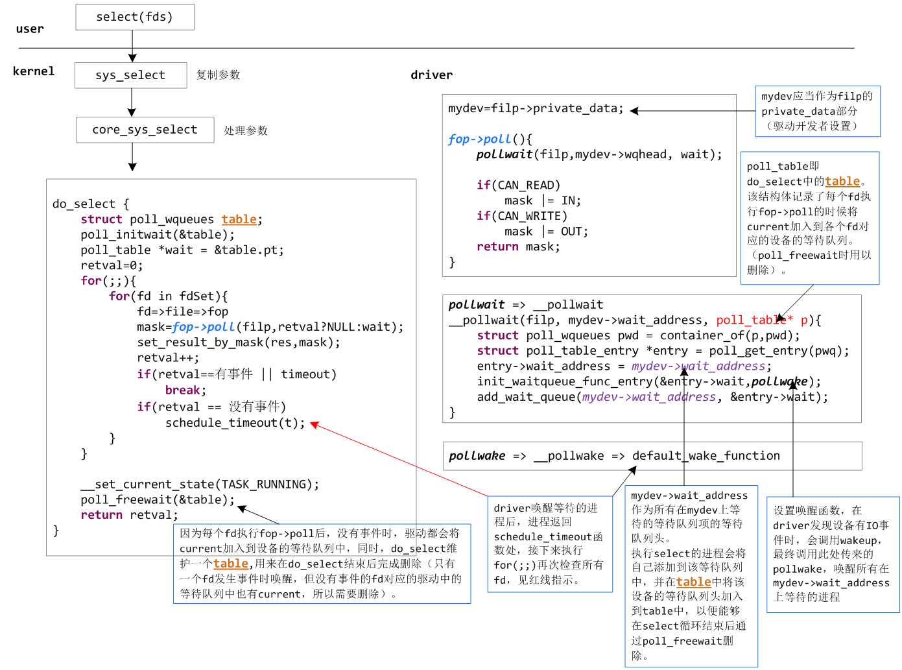Click the driver wakeup schedule_timeout note
This screenshot has height=670, width=902.
click(x=550, y=544)
